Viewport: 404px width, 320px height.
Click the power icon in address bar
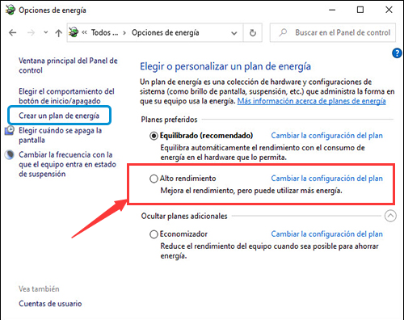click(74, 32)
